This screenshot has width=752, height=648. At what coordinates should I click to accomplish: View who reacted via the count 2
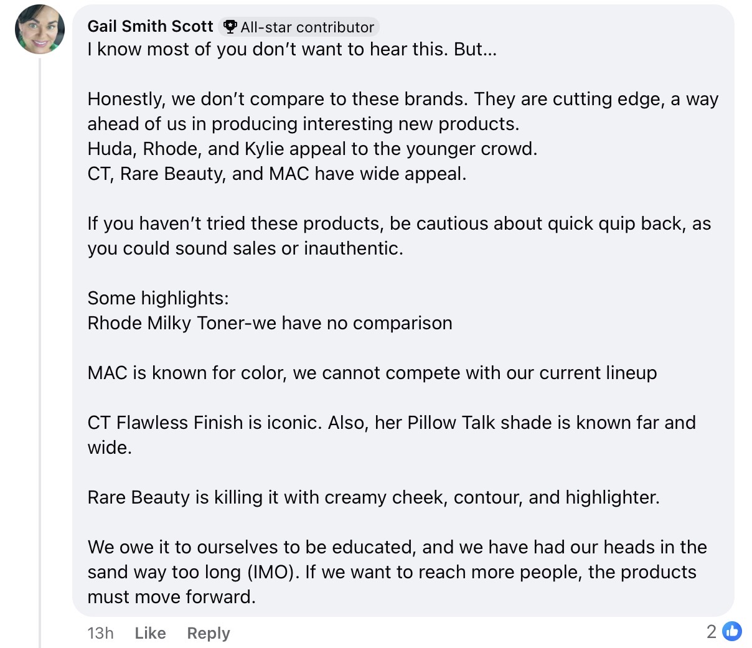(x=712, y=632)
